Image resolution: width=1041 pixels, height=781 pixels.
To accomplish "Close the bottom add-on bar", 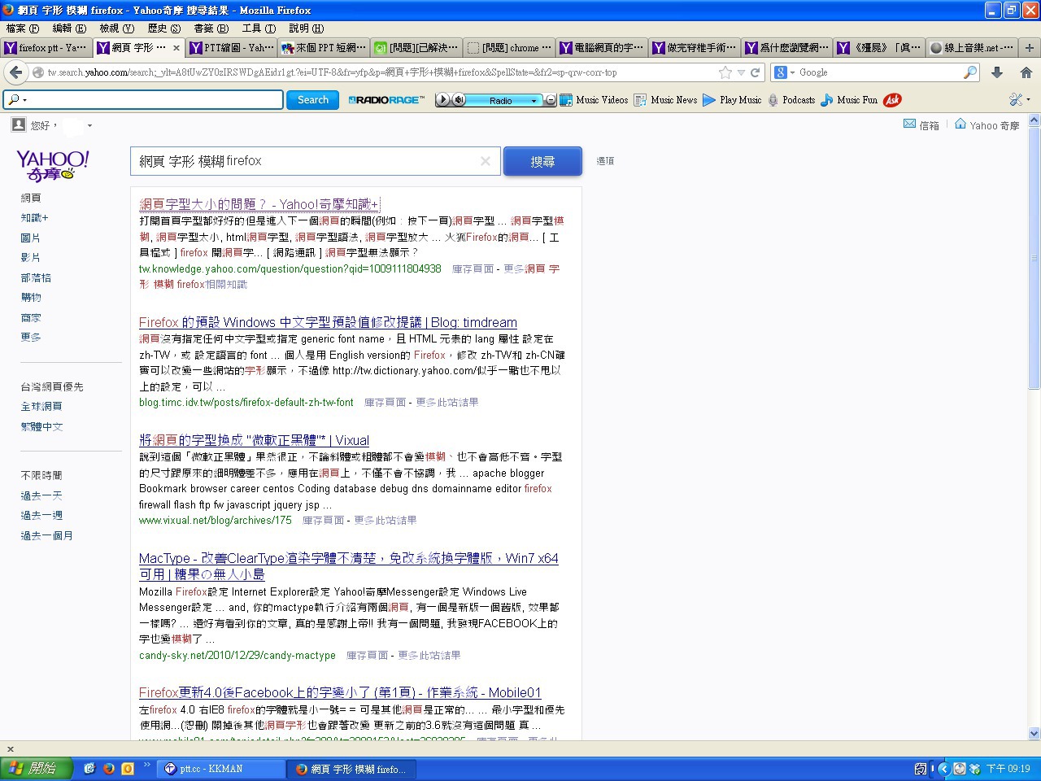I will (x=10, y=749).
